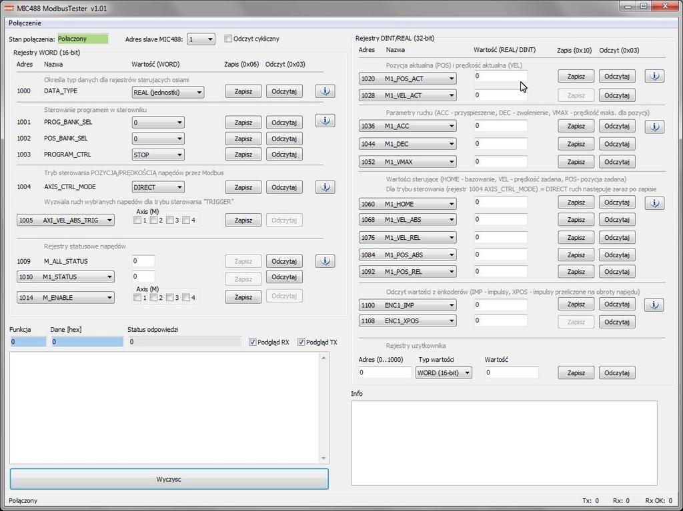Click inside the Info text area
This screenshot has width=683, height=511.
click(x=504, y=442)
